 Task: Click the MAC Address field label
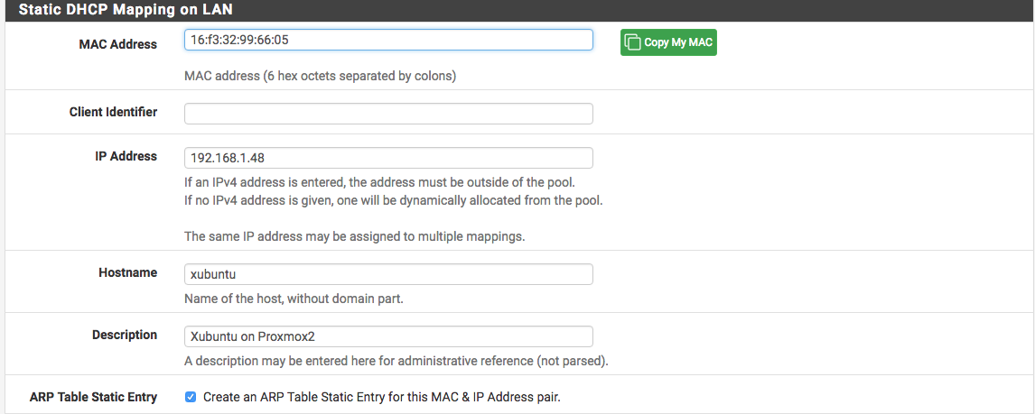(x=117, y=44)
